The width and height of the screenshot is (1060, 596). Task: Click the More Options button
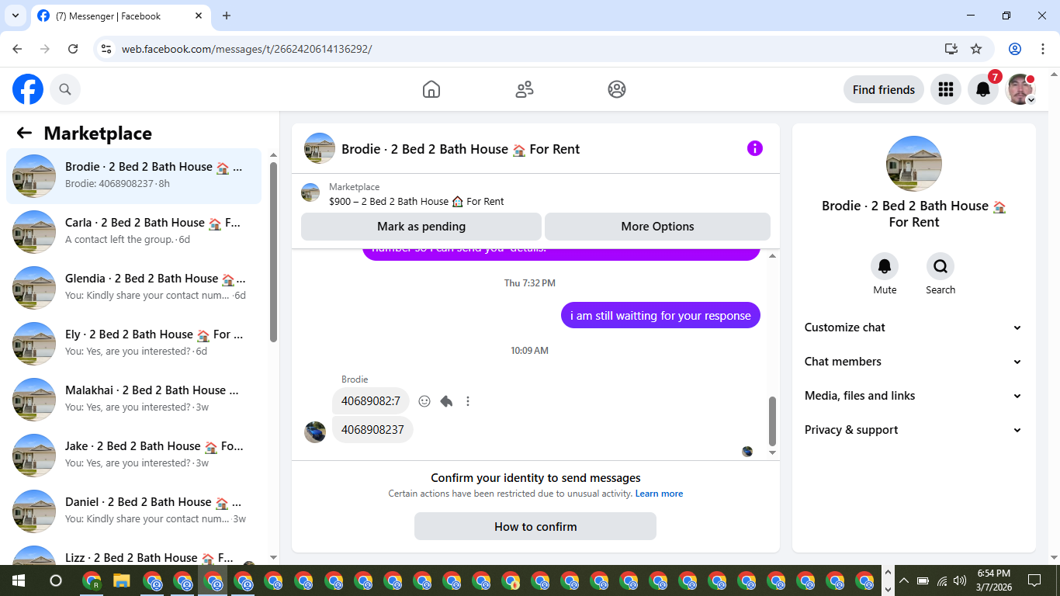(657, 227)
